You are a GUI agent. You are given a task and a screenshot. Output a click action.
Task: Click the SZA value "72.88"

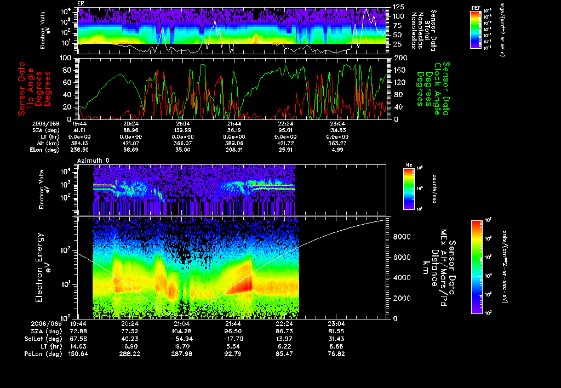pos(79,331)
